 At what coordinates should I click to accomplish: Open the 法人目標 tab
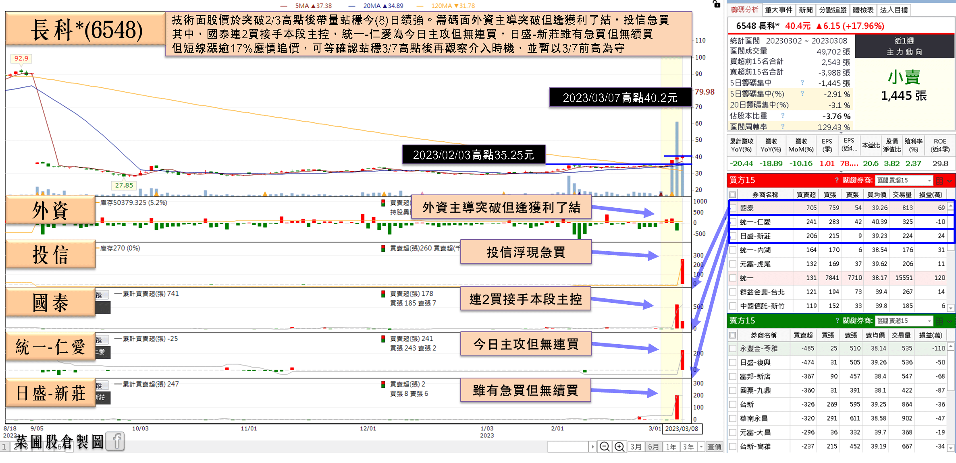894,10
